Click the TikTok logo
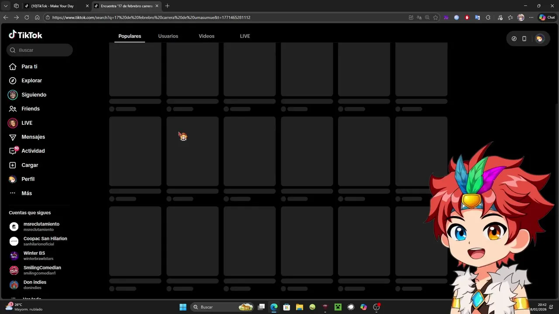Viewport: 559px width, 314px height. [25, 35]
